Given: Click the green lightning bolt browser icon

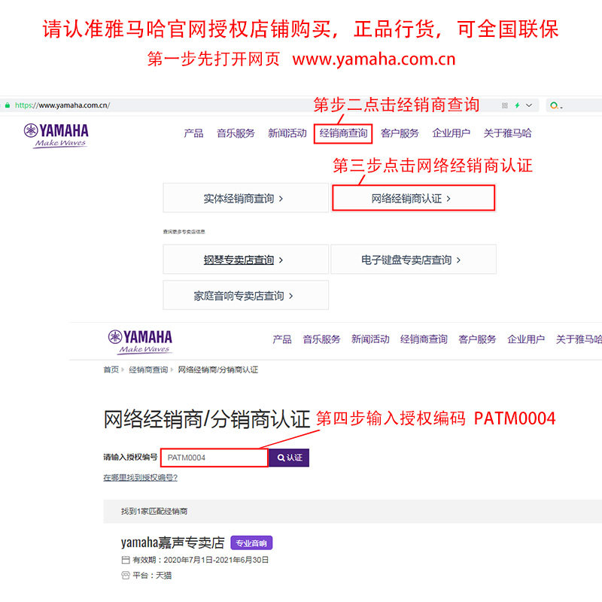Looking at the screenshot, I should [517, 105].
